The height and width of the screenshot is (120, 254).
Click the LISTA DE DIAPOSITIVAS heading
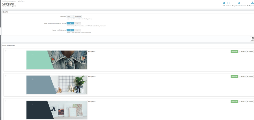[x=9, y=46]
